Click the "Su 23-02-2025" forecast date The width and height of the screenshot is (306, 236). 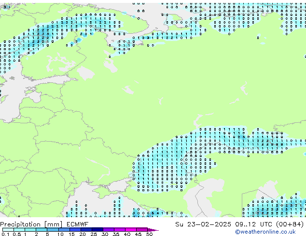coord(203,224)
